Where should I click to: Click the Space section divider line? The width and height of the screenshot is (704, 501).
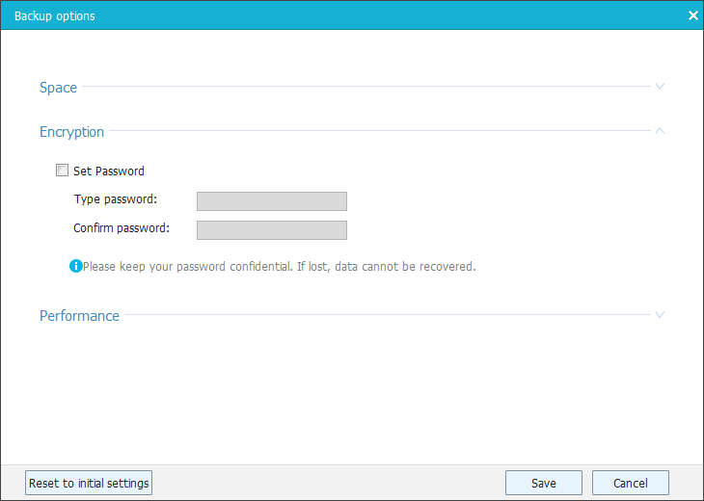[366, 88]
